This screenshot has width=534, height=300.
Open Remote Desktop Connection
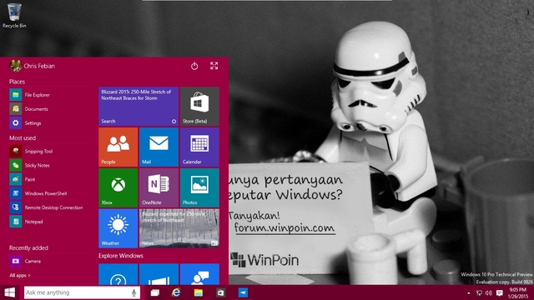[x=47, y=207]
